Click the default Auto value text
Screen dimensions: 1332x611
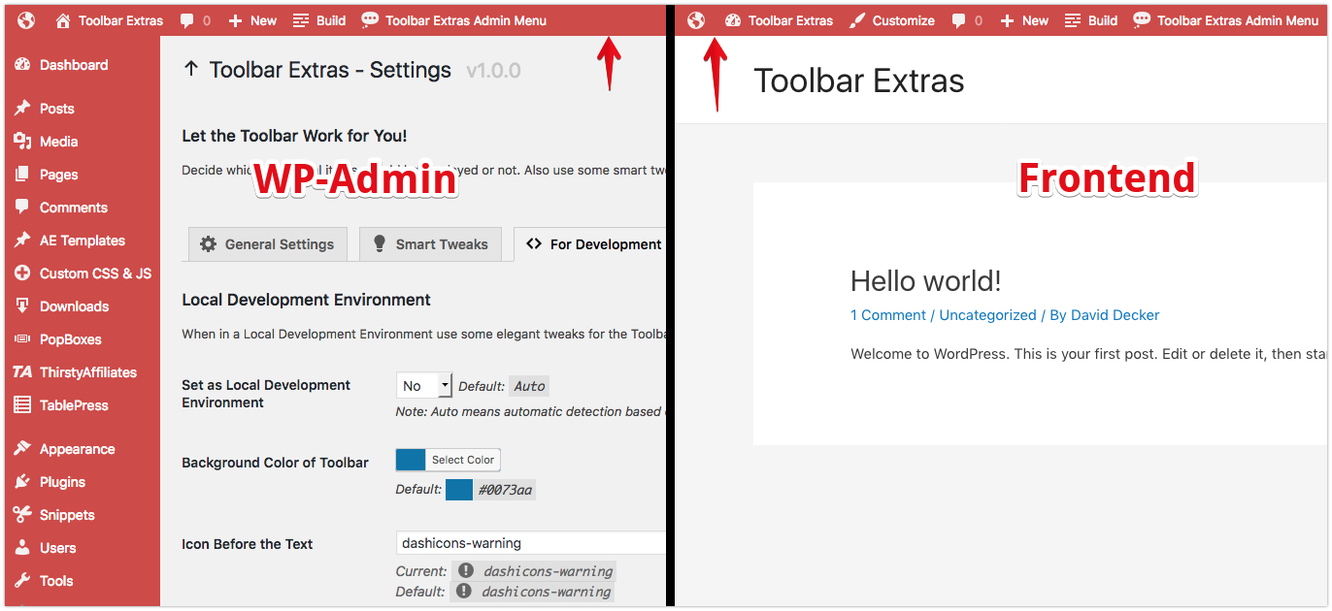pos(530,386)
